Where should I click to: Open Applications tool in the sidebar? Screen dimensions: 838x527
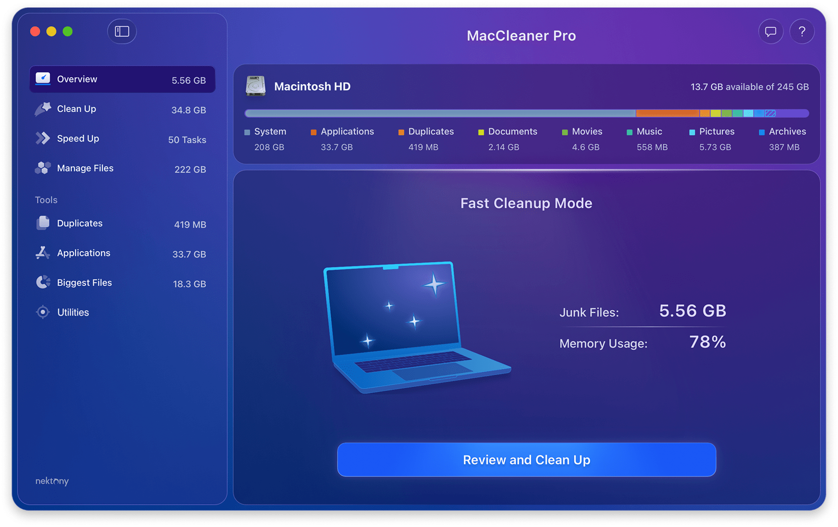84,253
